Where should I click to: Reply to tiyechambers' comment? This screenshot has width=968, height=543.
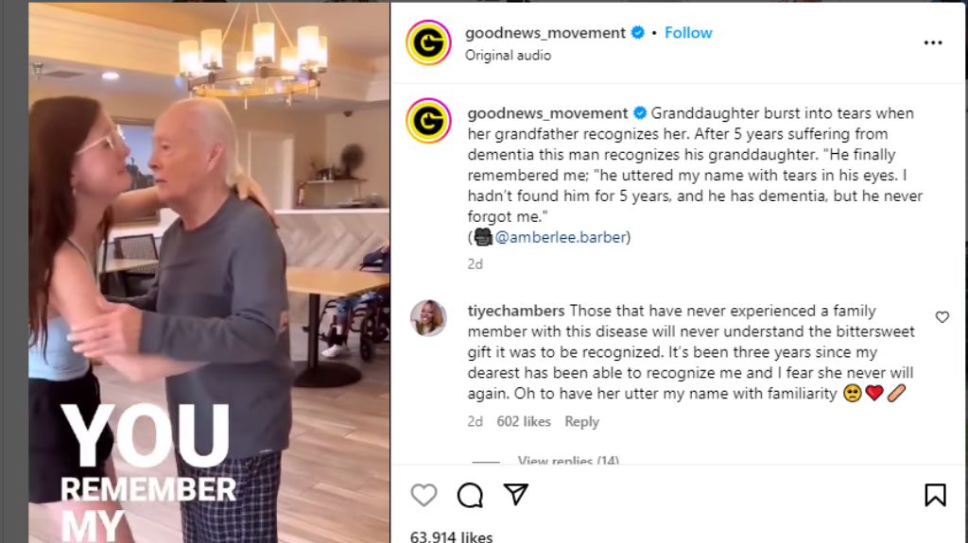point(581,421)
